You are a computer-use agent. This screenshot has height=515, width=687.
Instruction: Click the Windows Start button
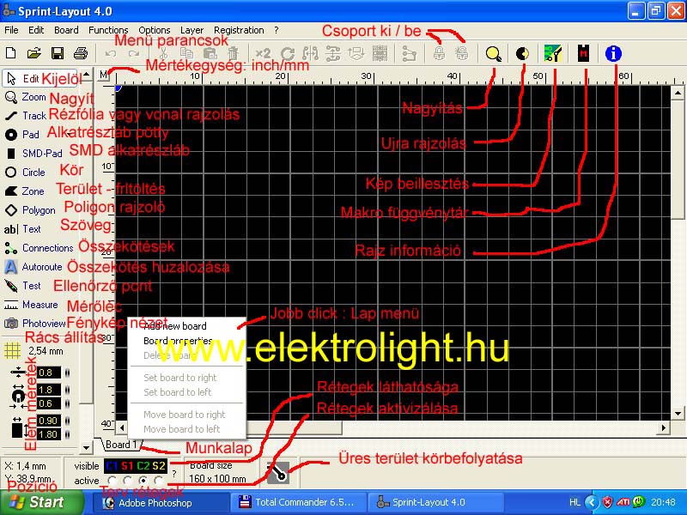point(41,502)
